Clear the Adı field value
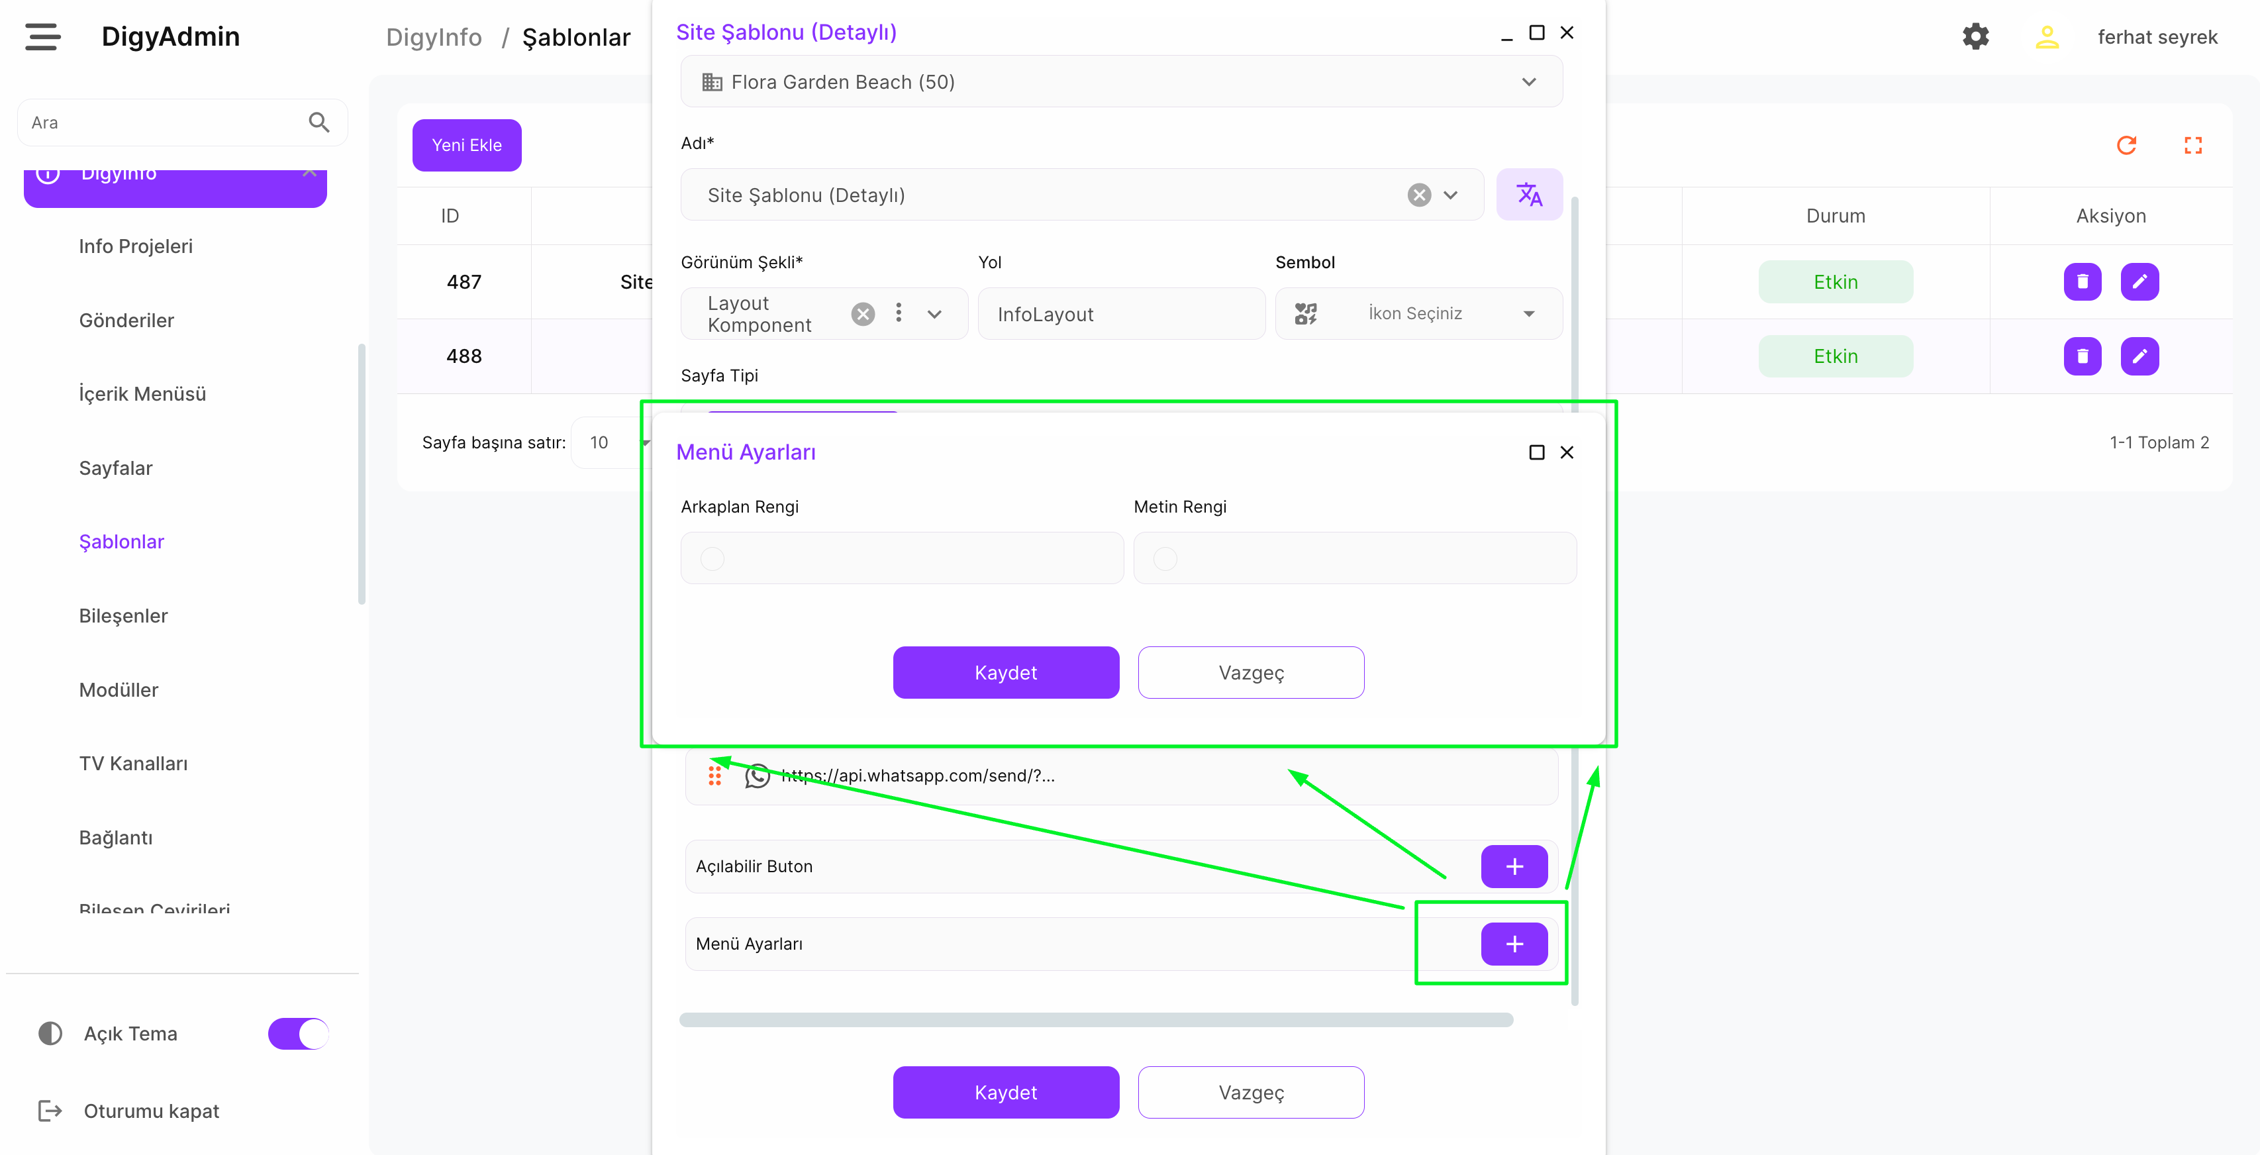This screenshot has height=1155, width=2260. (1418, 195)
